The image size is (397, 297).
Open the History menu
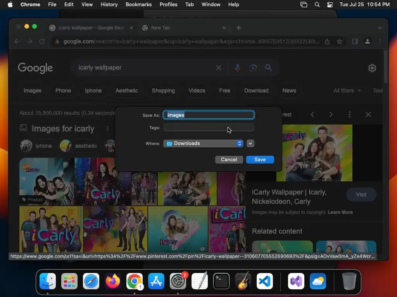109,5
